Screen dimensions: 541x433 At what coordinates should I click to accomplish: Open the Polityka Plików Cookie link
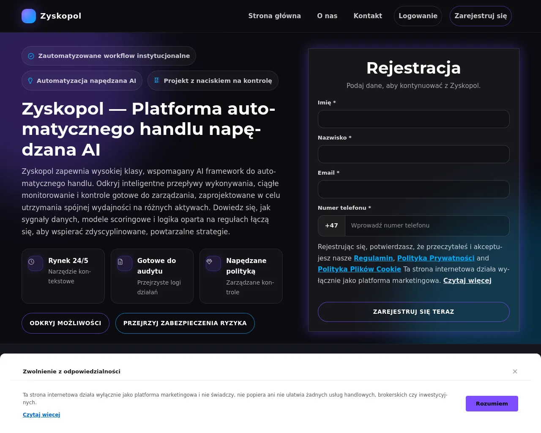[359, 269]
